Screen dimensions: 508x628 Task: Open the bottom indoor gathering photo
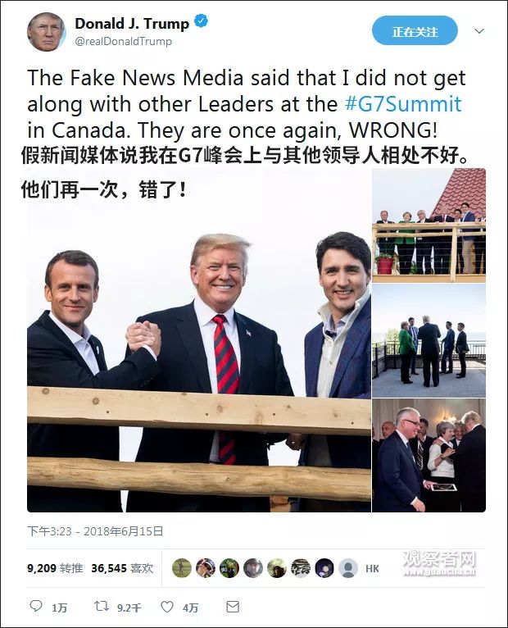click(429, 455)
